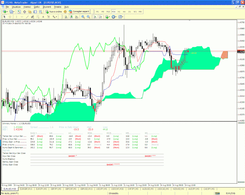245x195 pixels.
Task: Open the templates icon
Action: [x=120, y=17]
